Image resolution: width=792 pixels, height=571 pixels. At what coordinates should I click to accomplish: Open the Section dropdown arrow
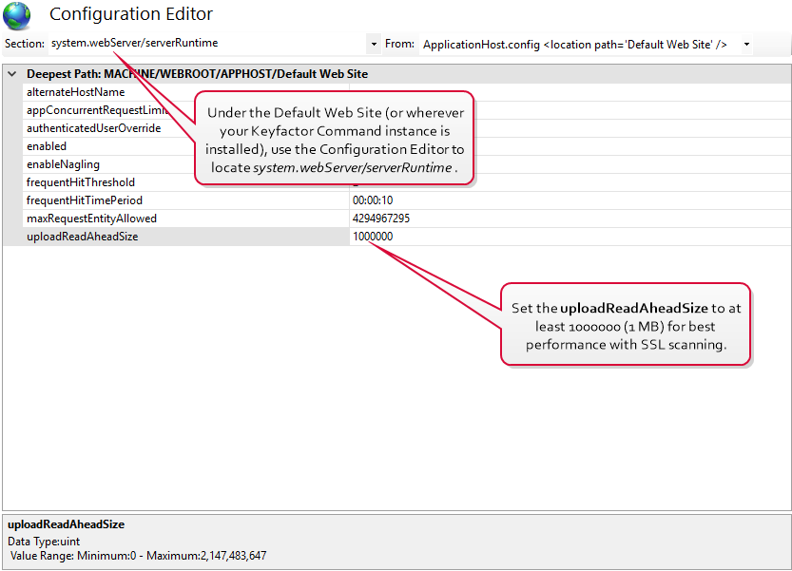(373, 44)
